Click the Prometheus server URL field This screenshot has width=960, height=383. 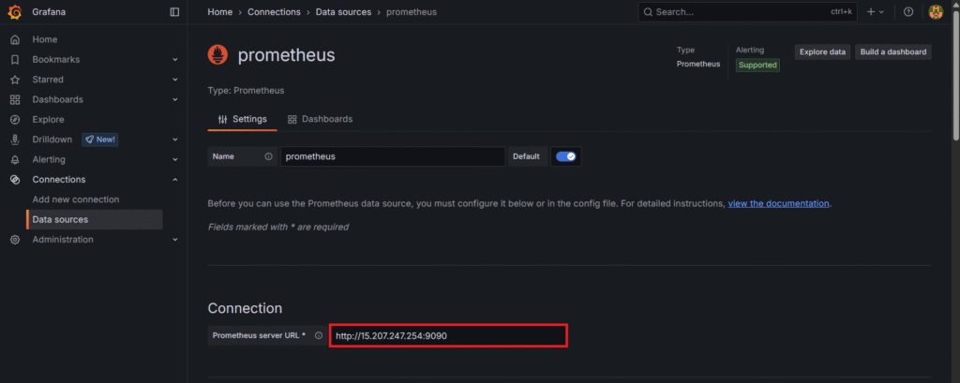tap(449, 336)
